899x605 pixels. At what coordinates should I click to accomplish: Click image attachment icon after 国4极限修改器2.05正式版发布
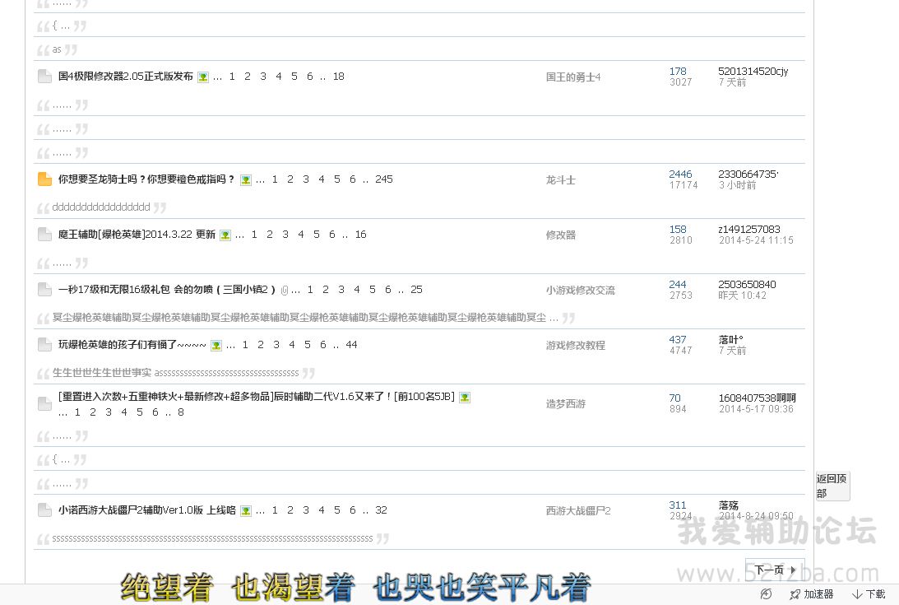[203, 77]
